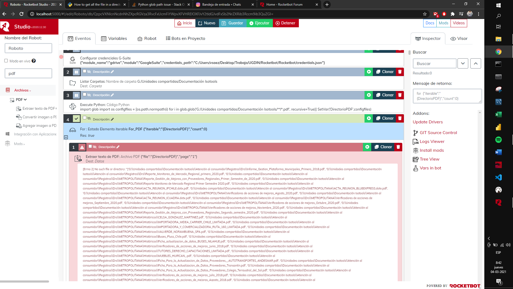Delete step 3 using the red trash icon

coord(400,95)
